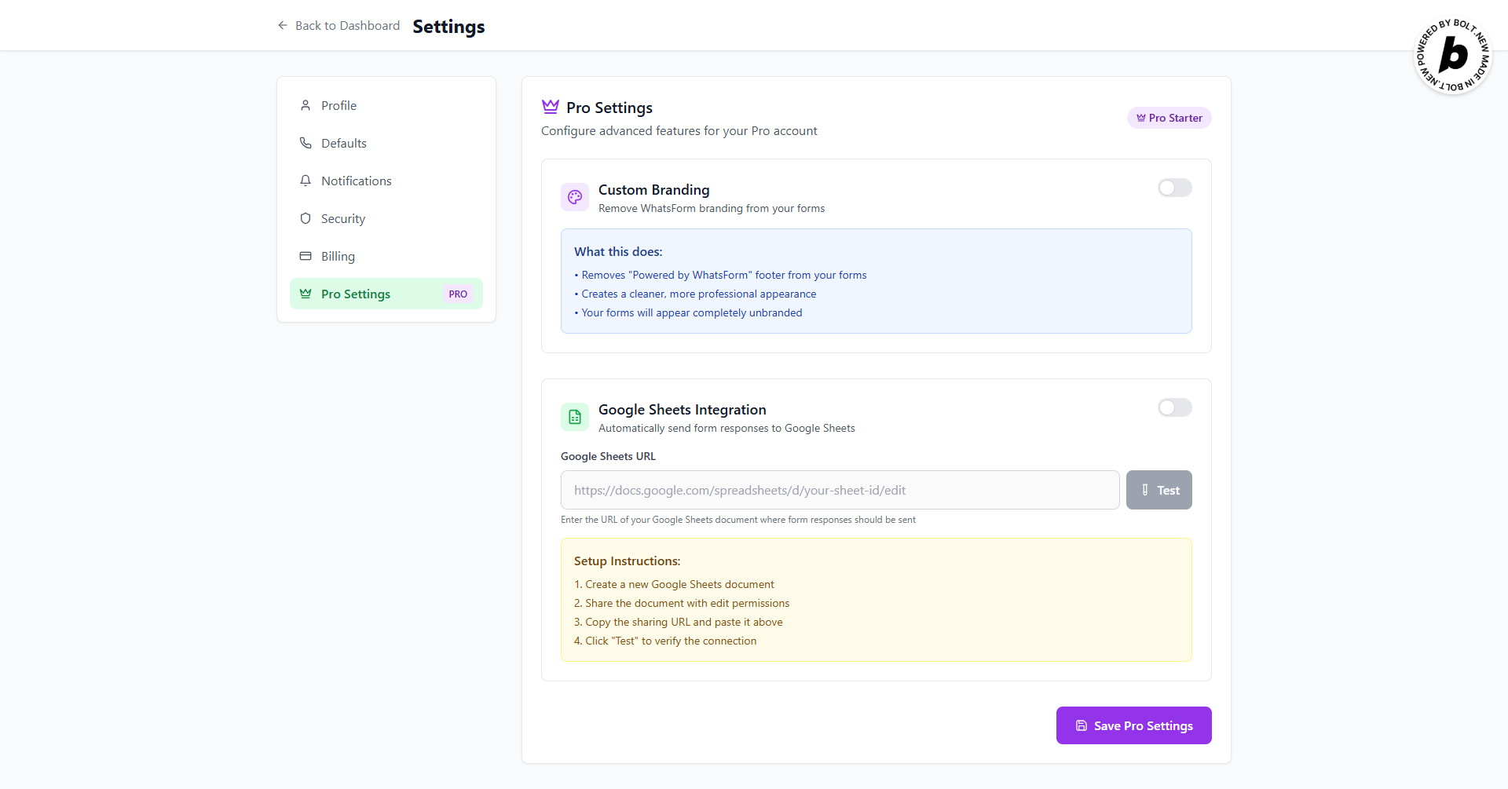Click the Test connection button

click(x=1158, y=490)
